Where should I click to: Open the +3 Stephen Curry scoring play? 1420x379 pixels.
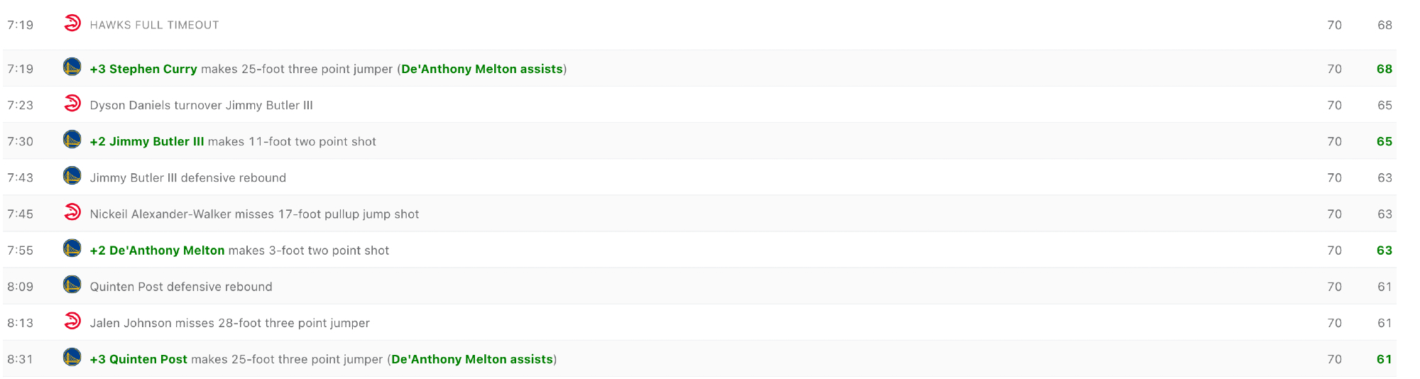click(x=143, y=69)
